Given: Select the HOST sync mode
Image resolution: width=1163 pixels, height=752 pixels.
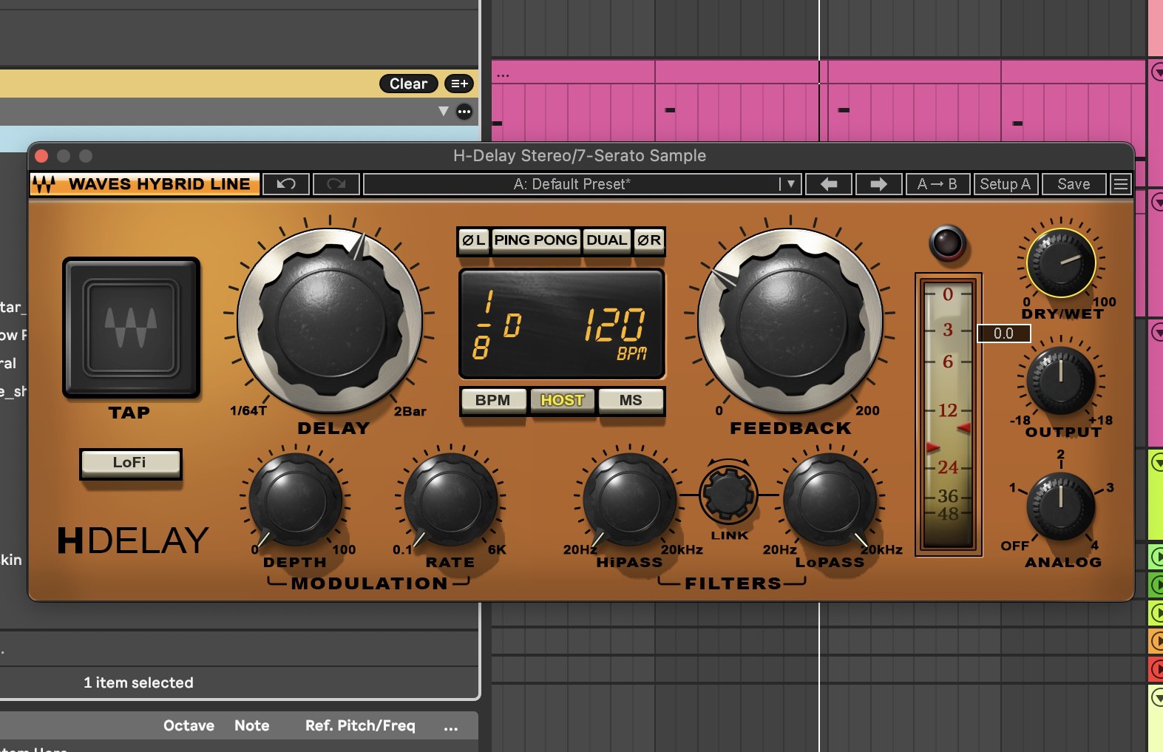Looking at the screenshot, I should (x=562, y=400).
